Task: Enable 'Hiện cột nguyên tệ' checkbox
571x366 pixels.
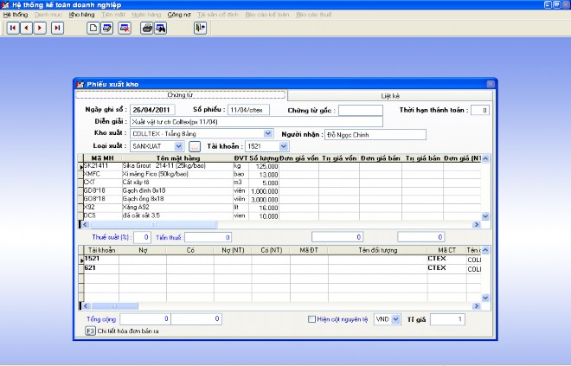Action: 313,319
